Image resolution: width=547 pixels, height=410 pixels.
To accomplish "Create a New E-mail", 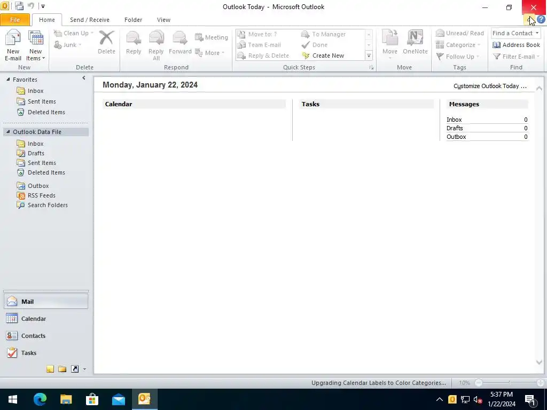I will (13, 45).
